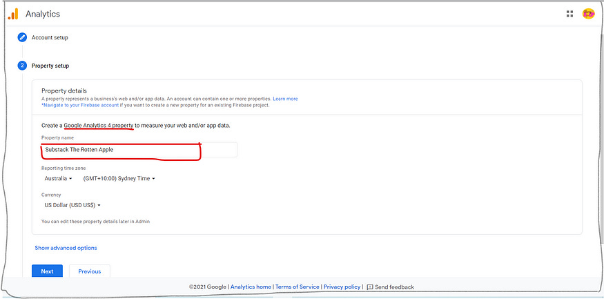This screenshot has height=299, width=604.
Task: Open the US Dollar currency dropdown
Action: pyautogui.click(x=72, y=205)
